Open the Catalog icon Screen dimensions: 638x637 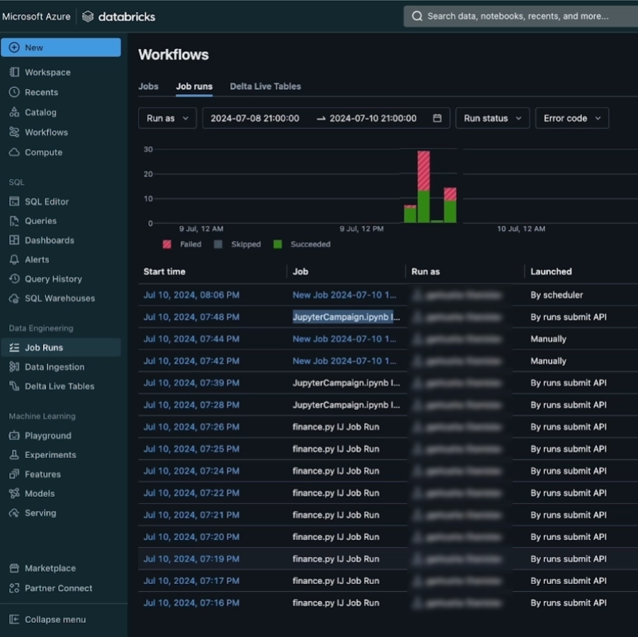pyautogui.click(x=14, y=112)
